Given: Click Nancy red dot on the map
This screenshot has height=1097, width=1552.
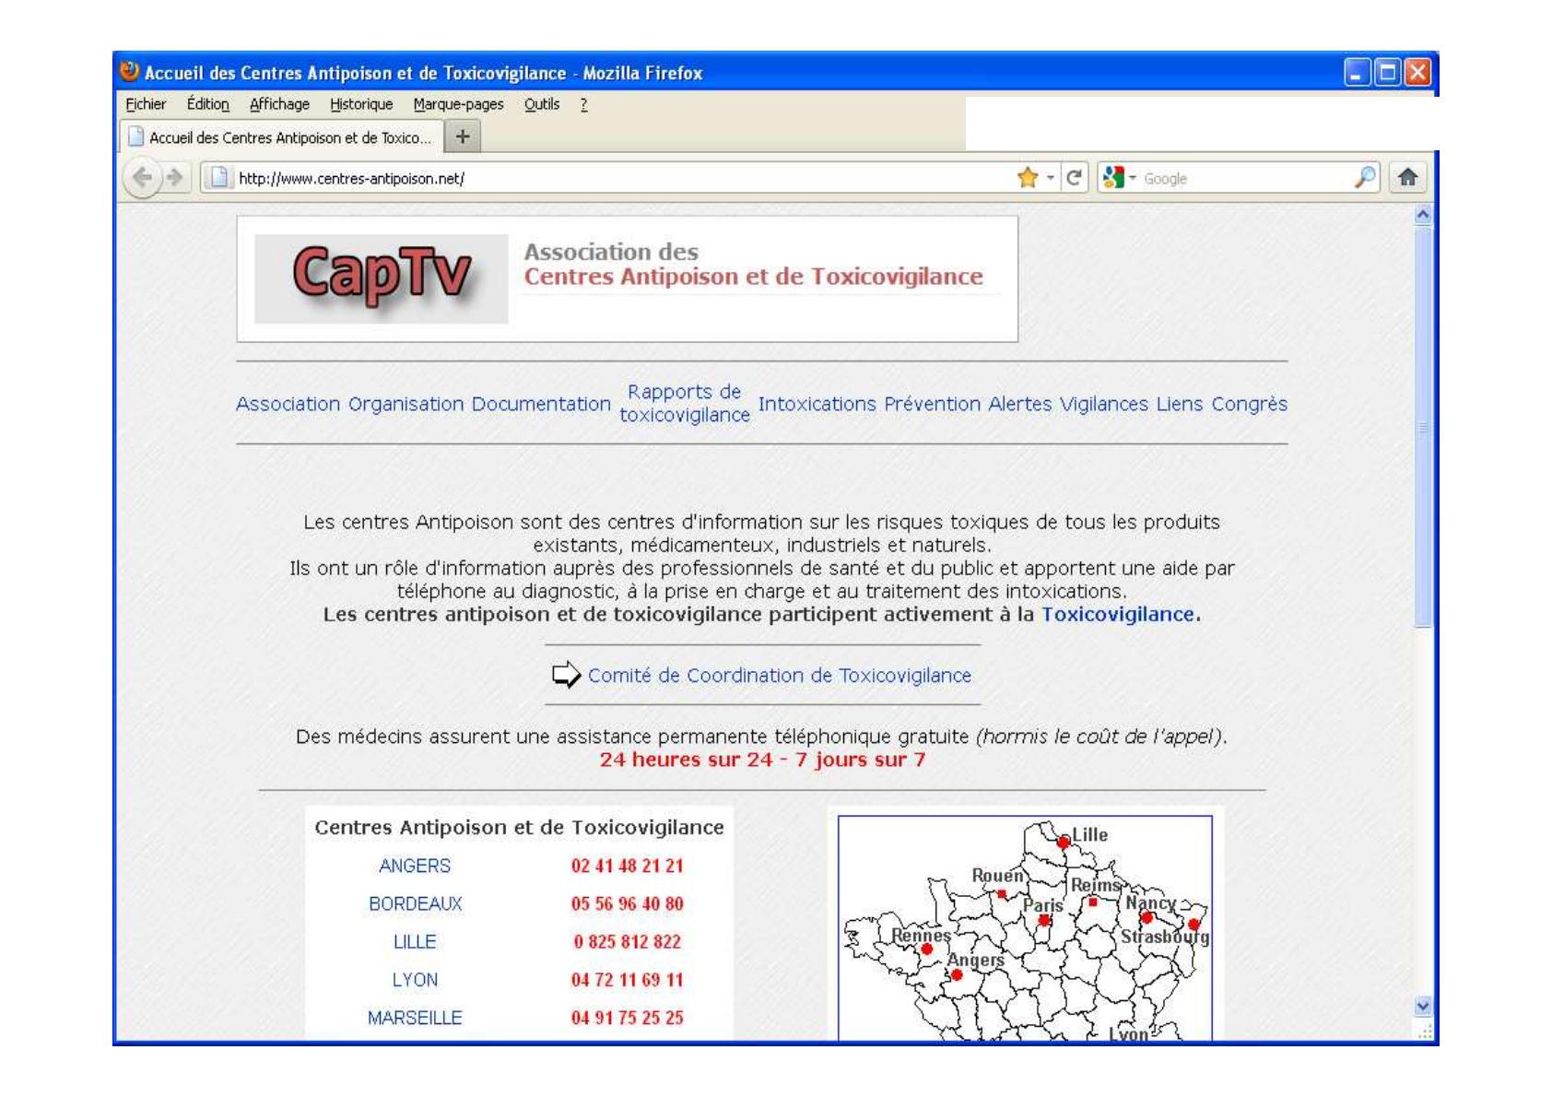Looking at the screenshot, I should coord(1146,917).
